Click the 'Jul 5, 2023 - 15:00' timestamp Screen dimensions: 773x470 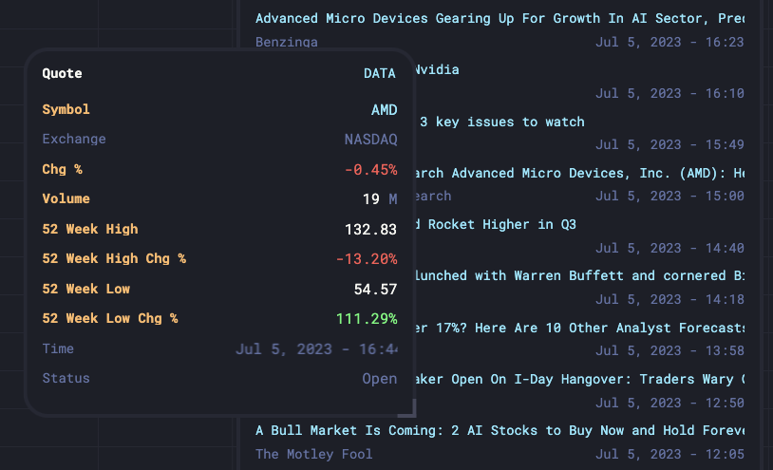669,196
